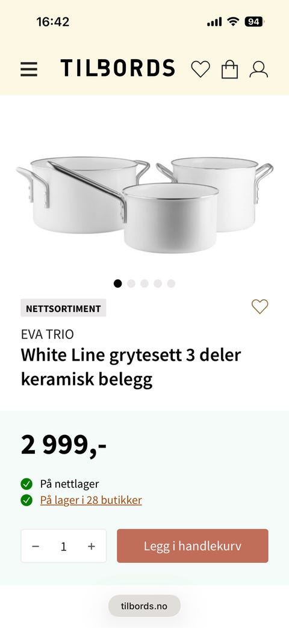Screen dimensions: 289x628
Task: Tap the battery indicator in status bar
Action: (x=254, y=22)
